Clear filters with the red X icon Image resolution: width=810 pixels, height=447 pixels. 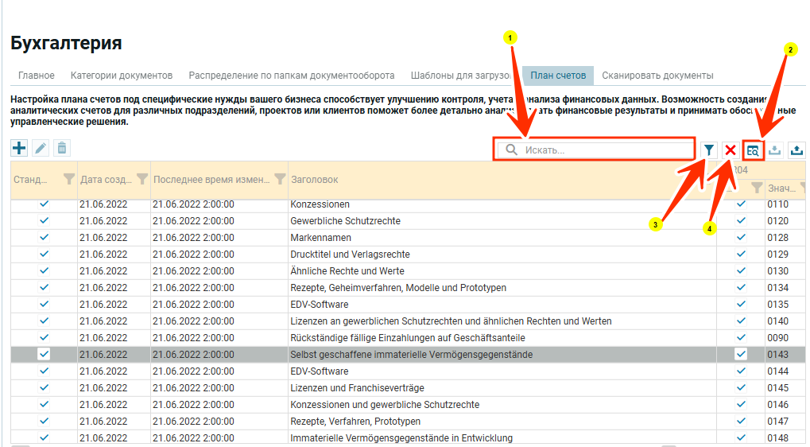[731, 150]
